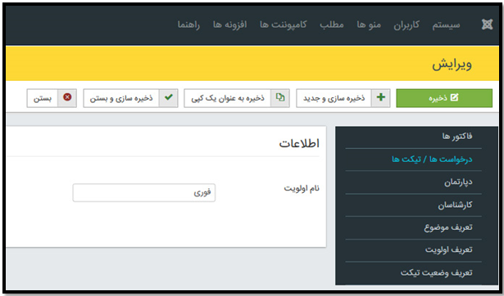Click ذخیره به عنوان یک کپی button label
The width and height of the screenshot is (504, 296).
(228, 98)
